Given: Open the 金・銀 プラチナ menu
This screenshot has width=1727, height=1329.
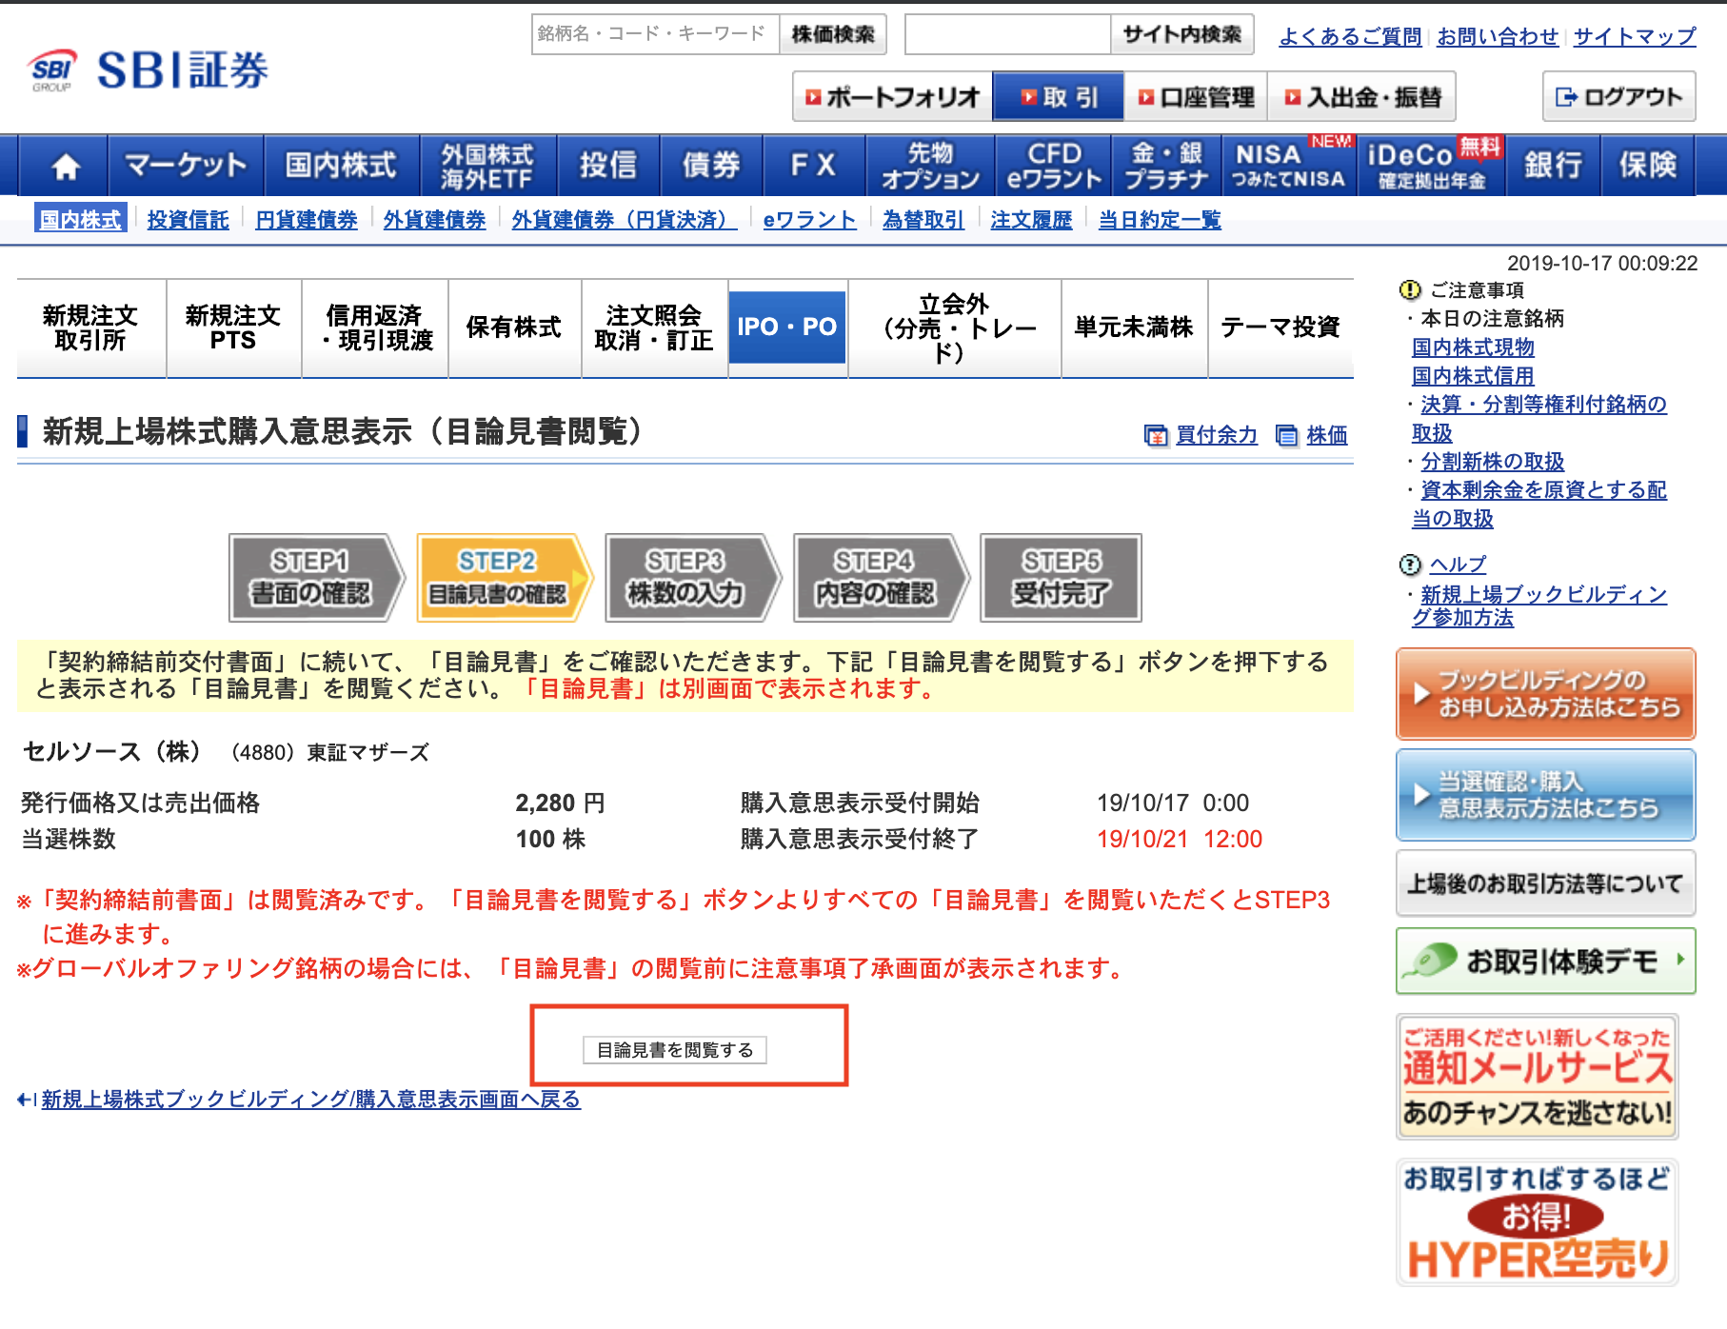Looking at the screenshot, I should tap(1166, 166).
